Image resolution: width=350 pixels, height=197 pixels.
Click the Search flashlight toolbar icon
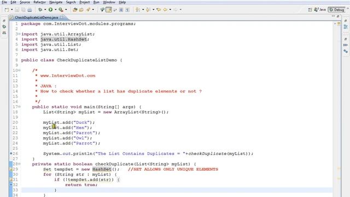[102, 10]
